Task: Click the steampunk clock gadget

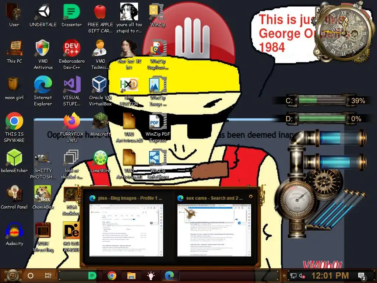Action: click(x=343, y=32)
